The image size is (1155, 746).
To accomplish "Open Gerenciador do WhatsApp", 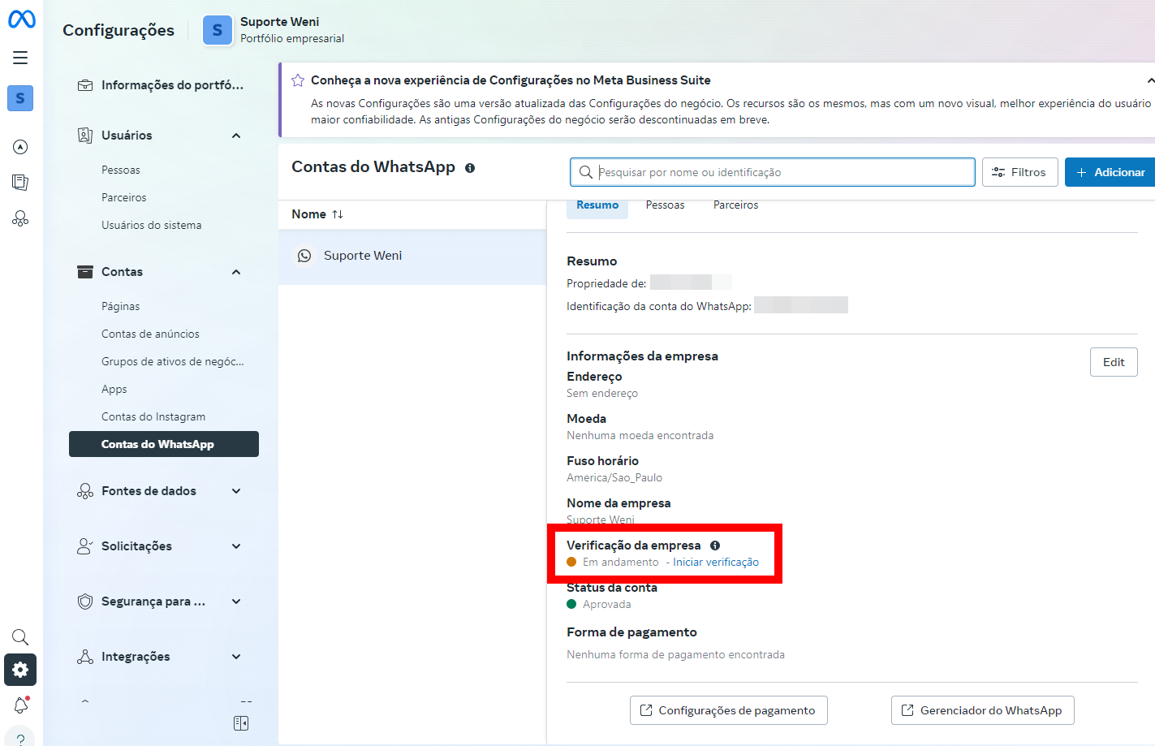I will pyautogui.click(x=982, y=709).
